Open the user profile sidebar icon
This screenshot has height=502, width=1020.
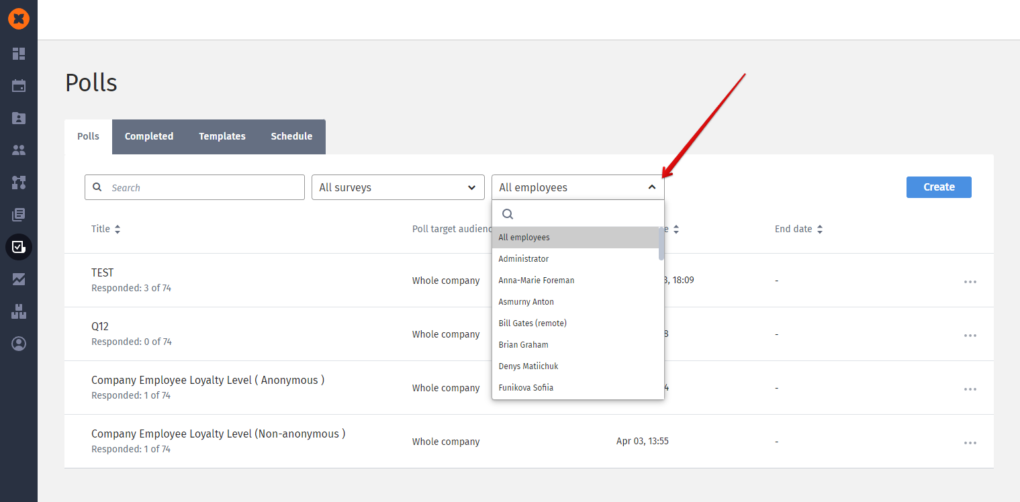click(x=19, y=344)
